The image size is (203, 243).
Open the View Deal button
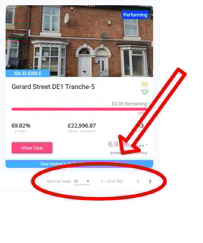[32, 148]
